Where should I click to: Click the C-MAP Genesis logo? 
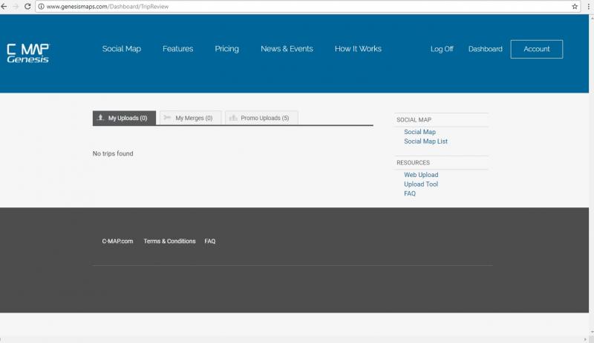[x=27, y=52]
